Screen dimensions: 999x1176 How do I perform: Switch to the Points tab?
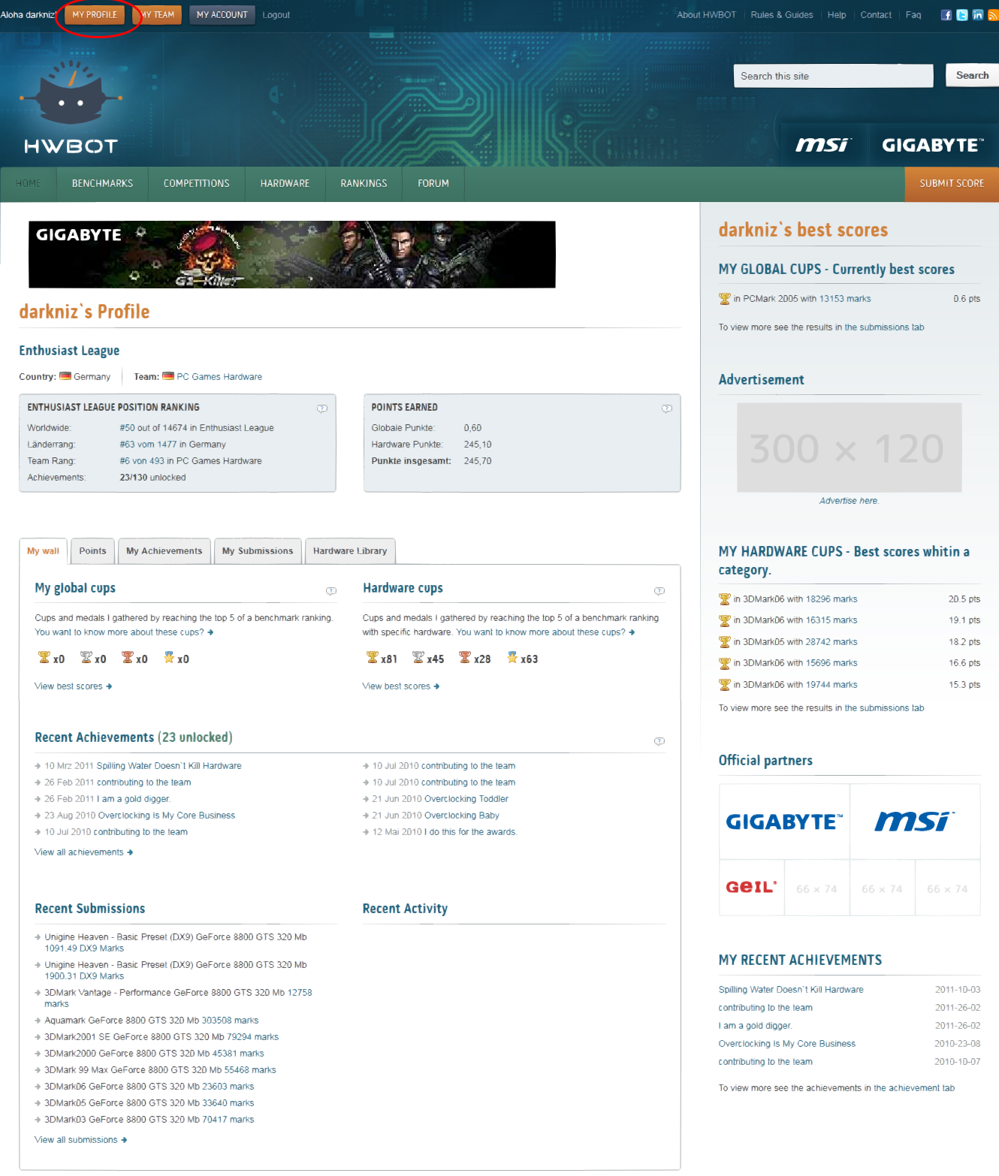click(x=93, y=551)
